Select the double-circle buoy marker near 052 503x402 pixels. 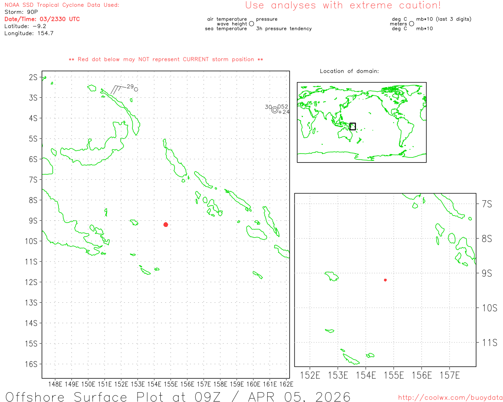[x=274, y=110]
